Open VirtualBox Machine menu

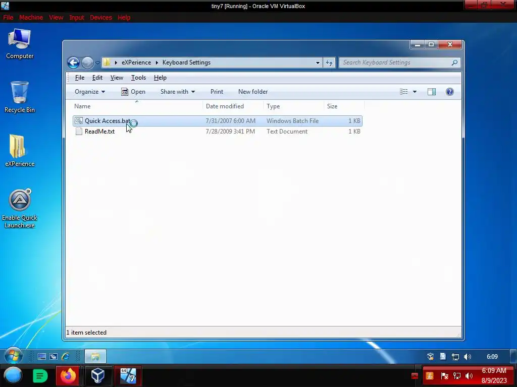pos(31,18)
